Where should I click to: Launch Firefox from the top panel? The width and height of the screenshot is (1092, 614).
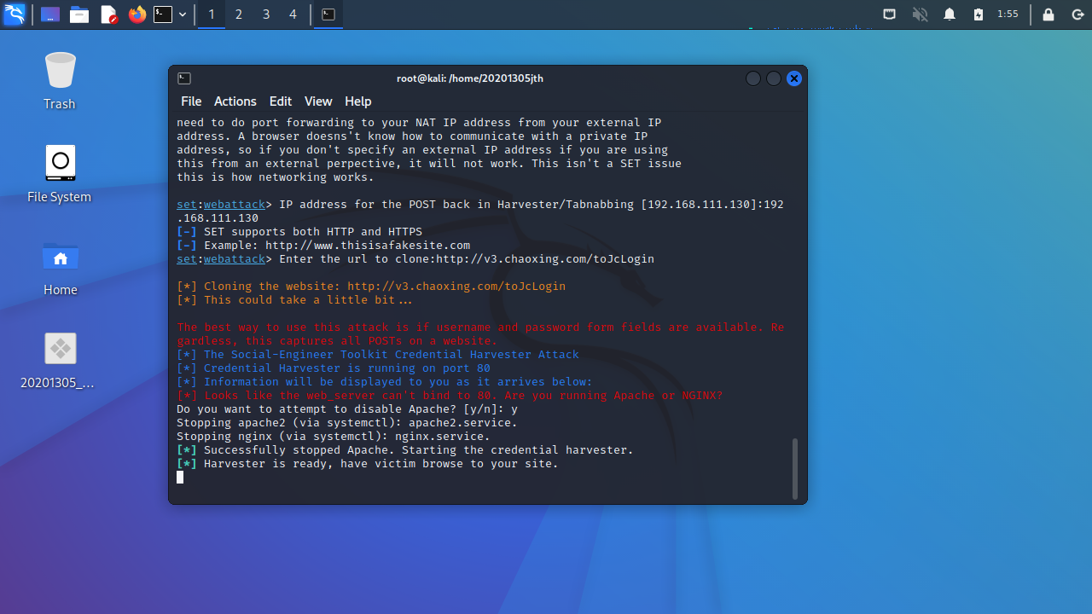tap(137, 14)
